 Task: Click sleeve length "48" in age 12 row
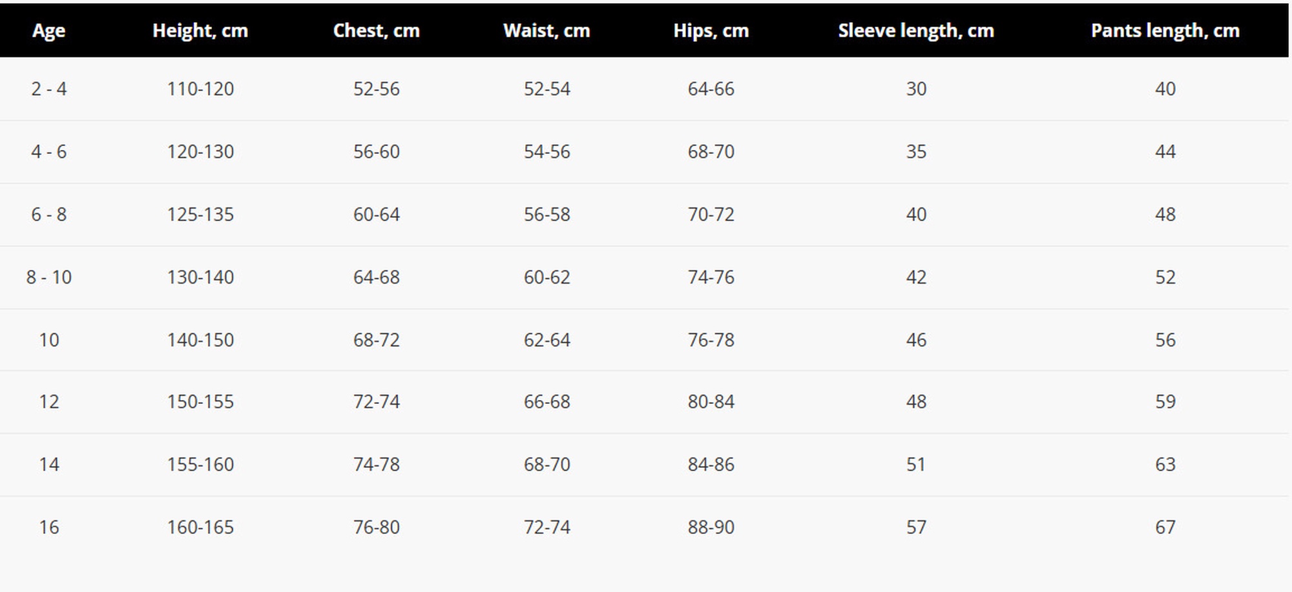915,401
